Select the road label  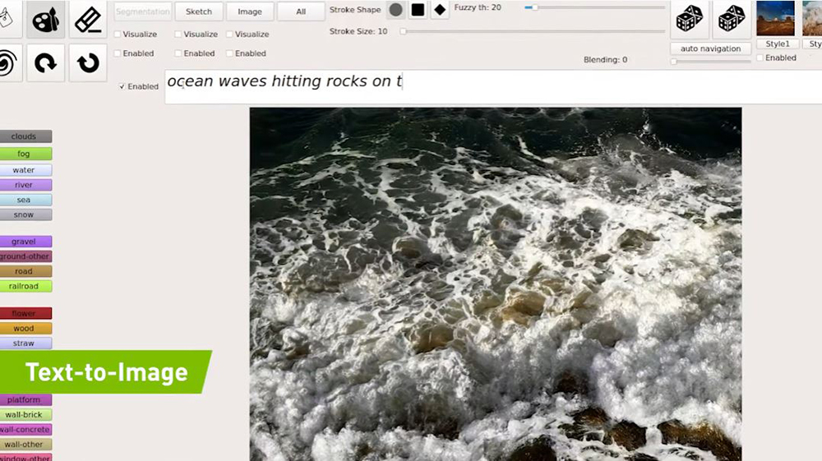24,271
